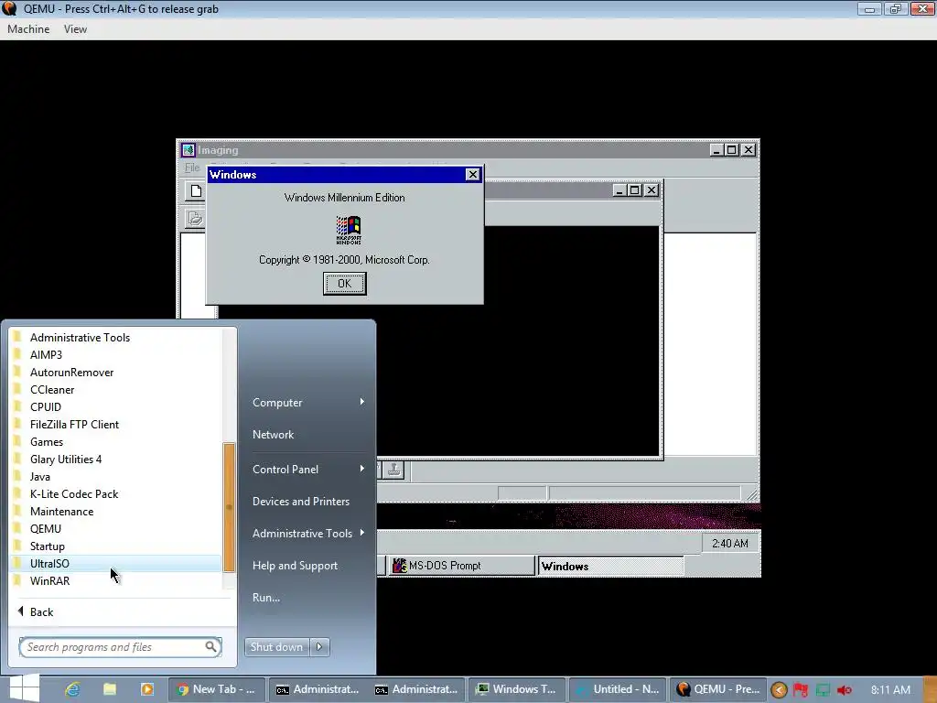Screen dimensions: 937x703
Task: Open Windows Media Player taskbar icon
Action: (147, 689)
